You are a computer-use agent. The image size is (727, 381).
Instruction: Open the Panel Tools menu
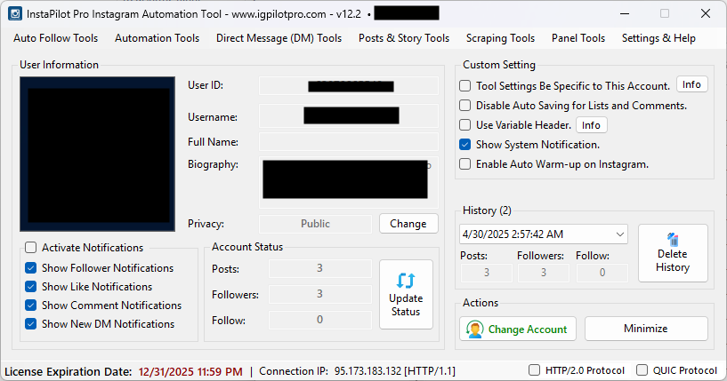(578, 38)
